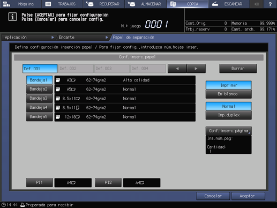The image size is (277, 208).
Task: Click the N.º juego counter display
Action: (x=156, y=24)
